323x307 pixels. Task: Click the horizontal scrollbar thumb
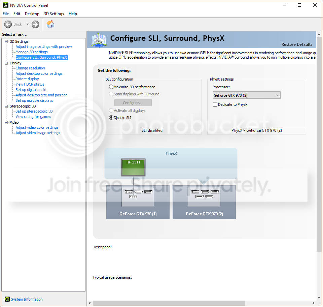169,303
